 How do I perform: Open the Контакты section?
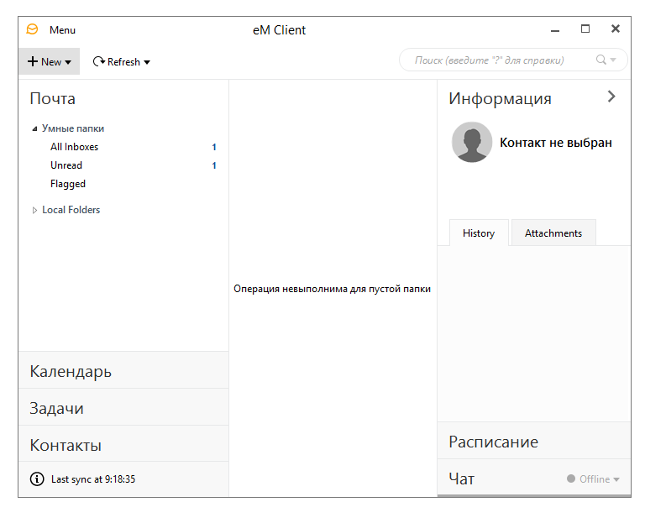tap(66, 445)
